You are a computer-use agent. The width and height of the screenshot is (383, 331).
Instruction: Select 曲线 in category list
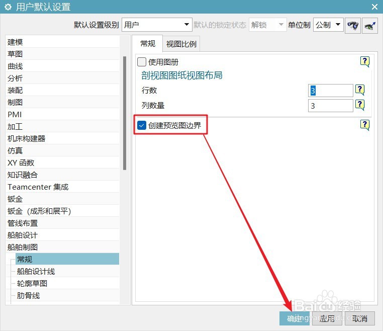[x=62, y=66]
